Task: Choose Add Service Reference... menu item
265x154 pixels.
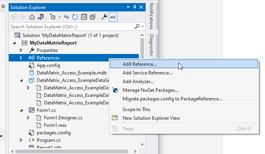Action: click(184, 73)
